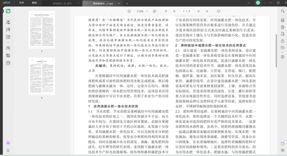
Task: Click the Search magnifier icon
Action: click(x=283, y=11)
